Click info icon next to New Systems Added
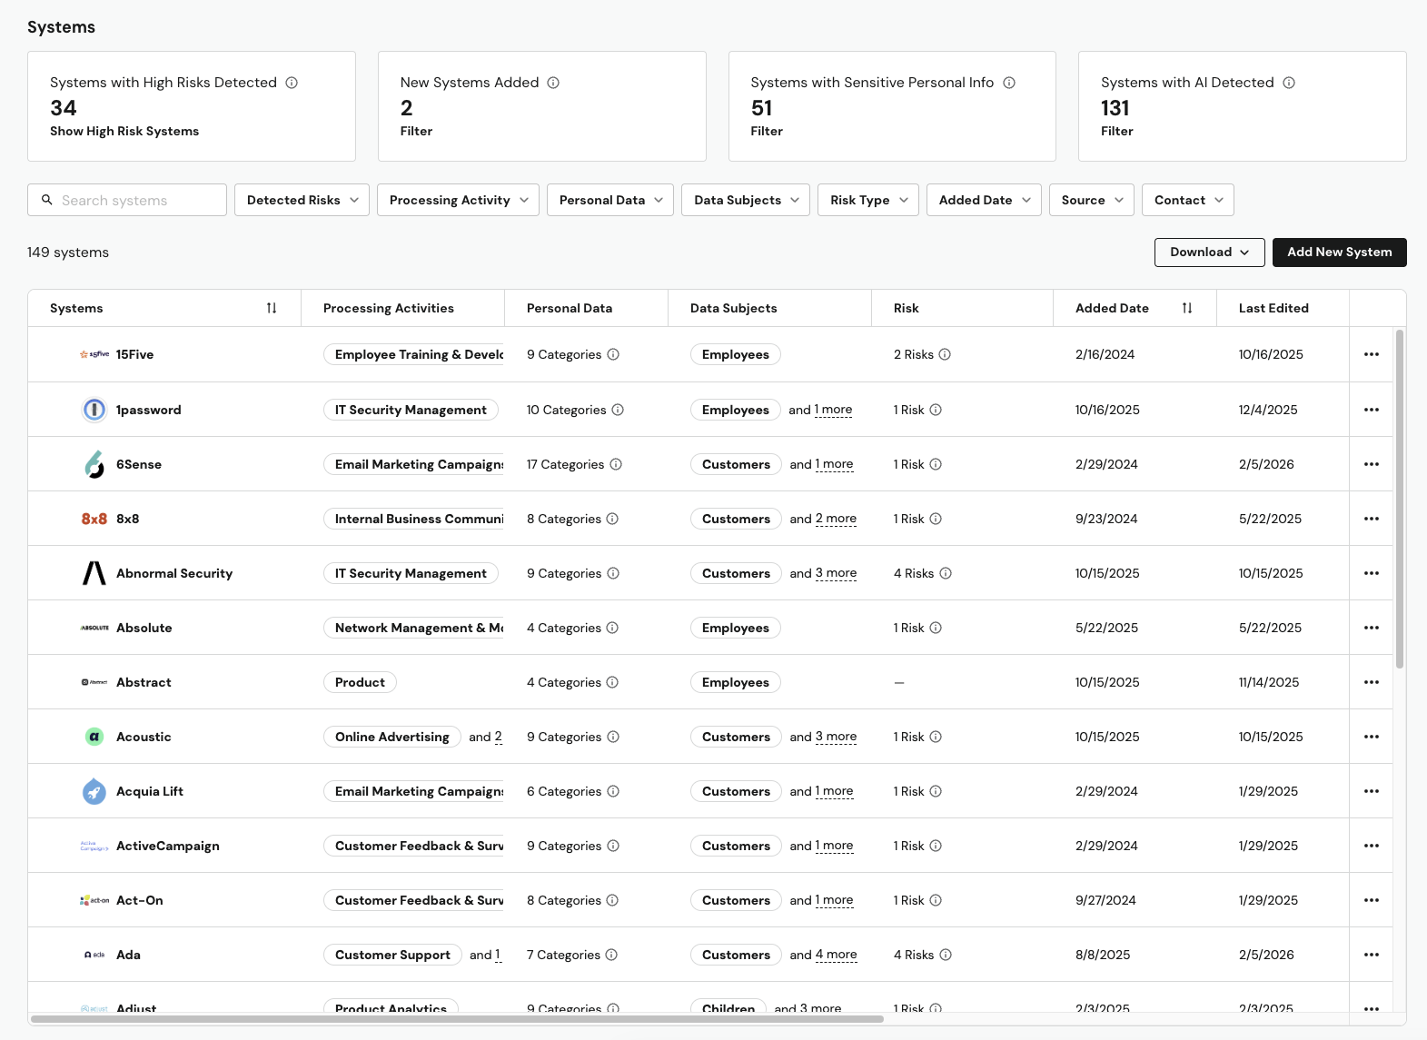1427x1040 pixels. tap(553, 83)
